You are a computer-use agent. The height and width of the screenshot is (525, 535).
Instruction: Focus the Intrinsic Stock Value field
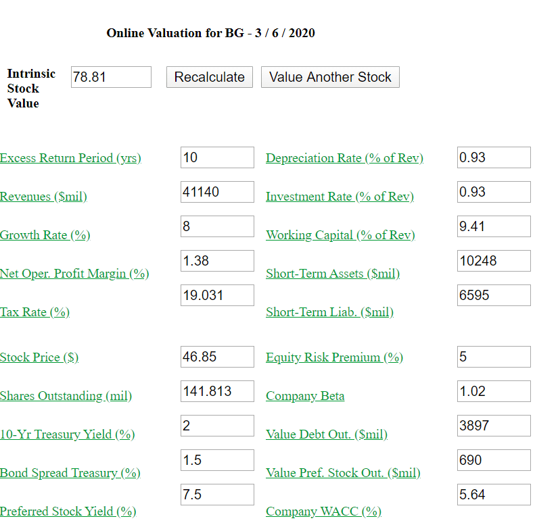click(111, 77)
